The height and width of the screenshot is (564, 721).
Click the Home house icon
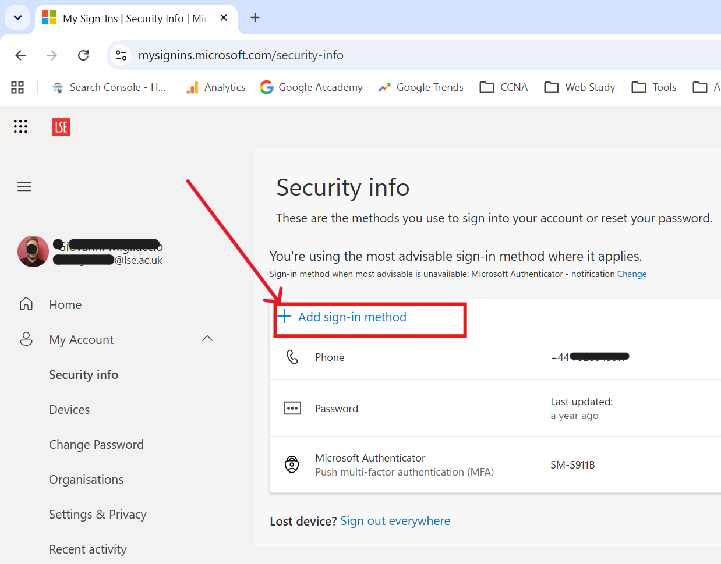point(26,304)
